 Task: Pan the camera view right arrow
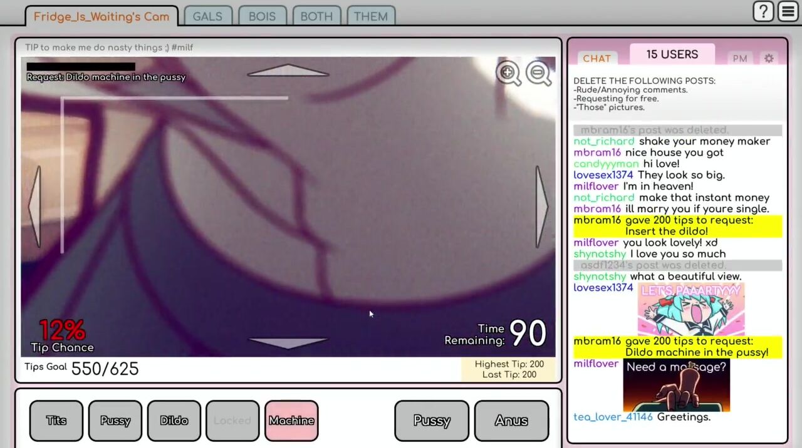point(541,206)
